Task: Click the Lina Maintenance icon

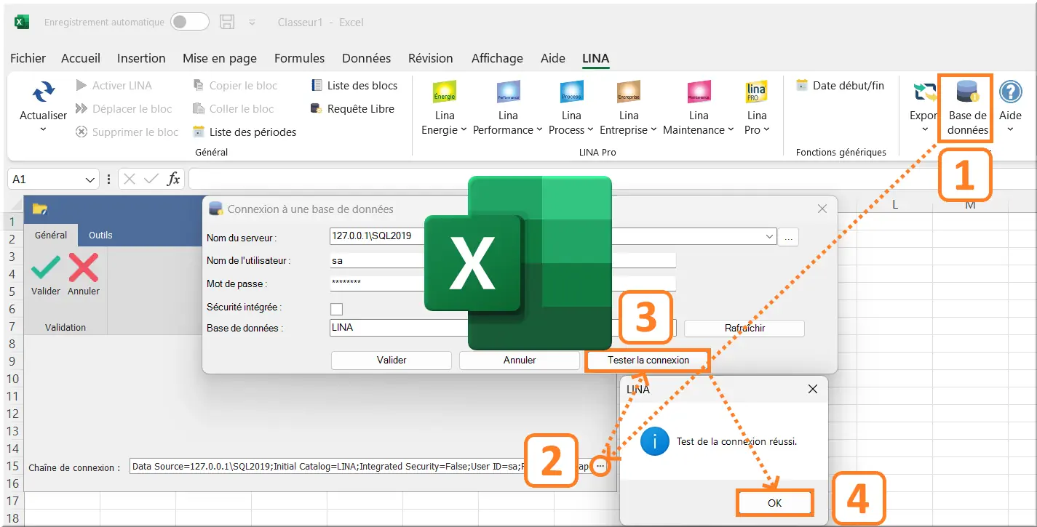Action: coord(699,92)
